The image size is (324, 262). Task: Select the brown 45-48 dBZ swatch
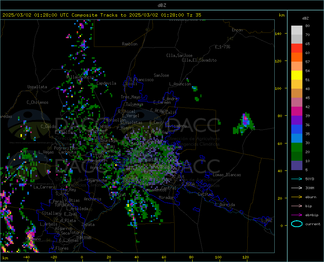click(x=297, y=93)
